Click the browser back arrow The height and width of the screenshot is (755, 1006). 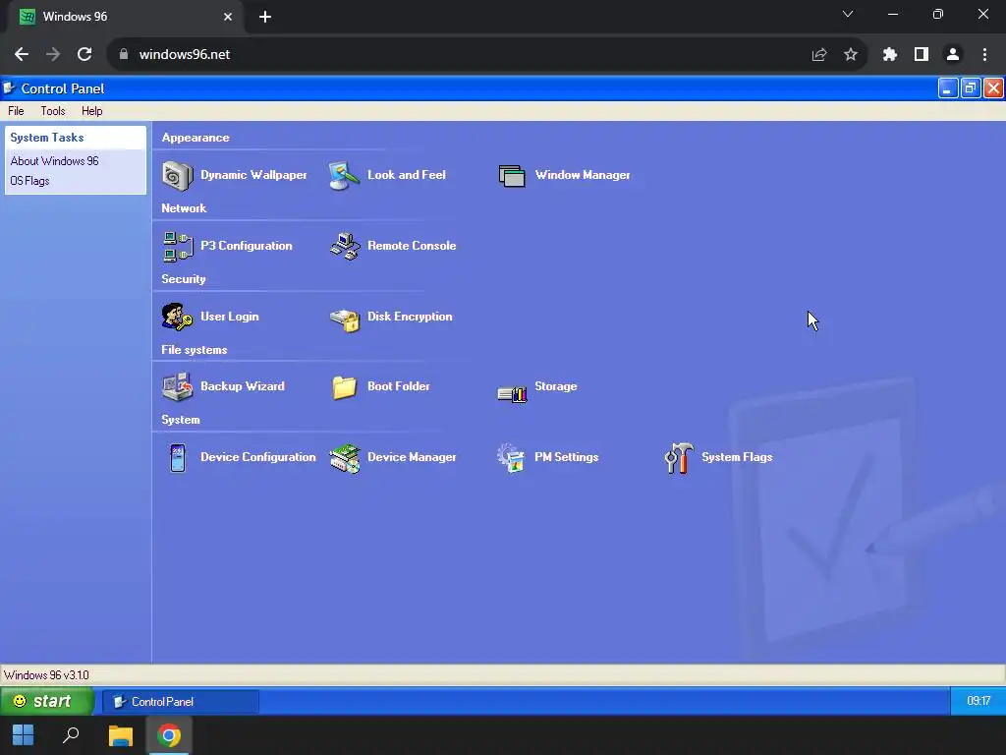[22, 55]
